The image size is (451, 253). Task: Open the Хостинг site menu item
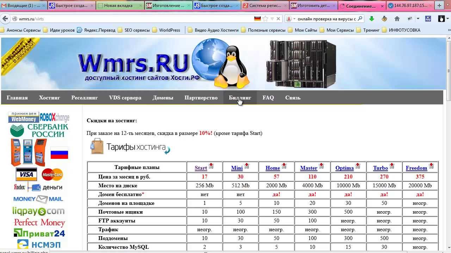point(50,98)
